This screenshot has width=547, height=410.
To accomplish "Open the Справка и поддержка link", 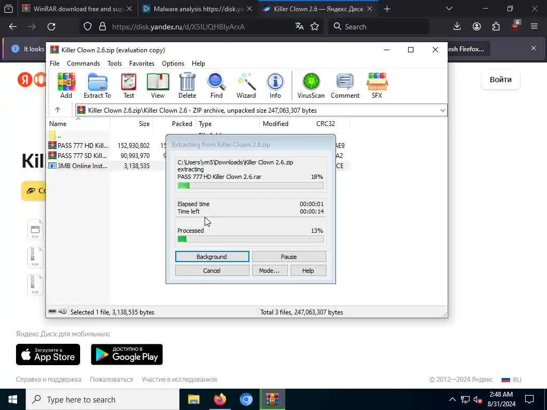I will click(x=49, y=380).
